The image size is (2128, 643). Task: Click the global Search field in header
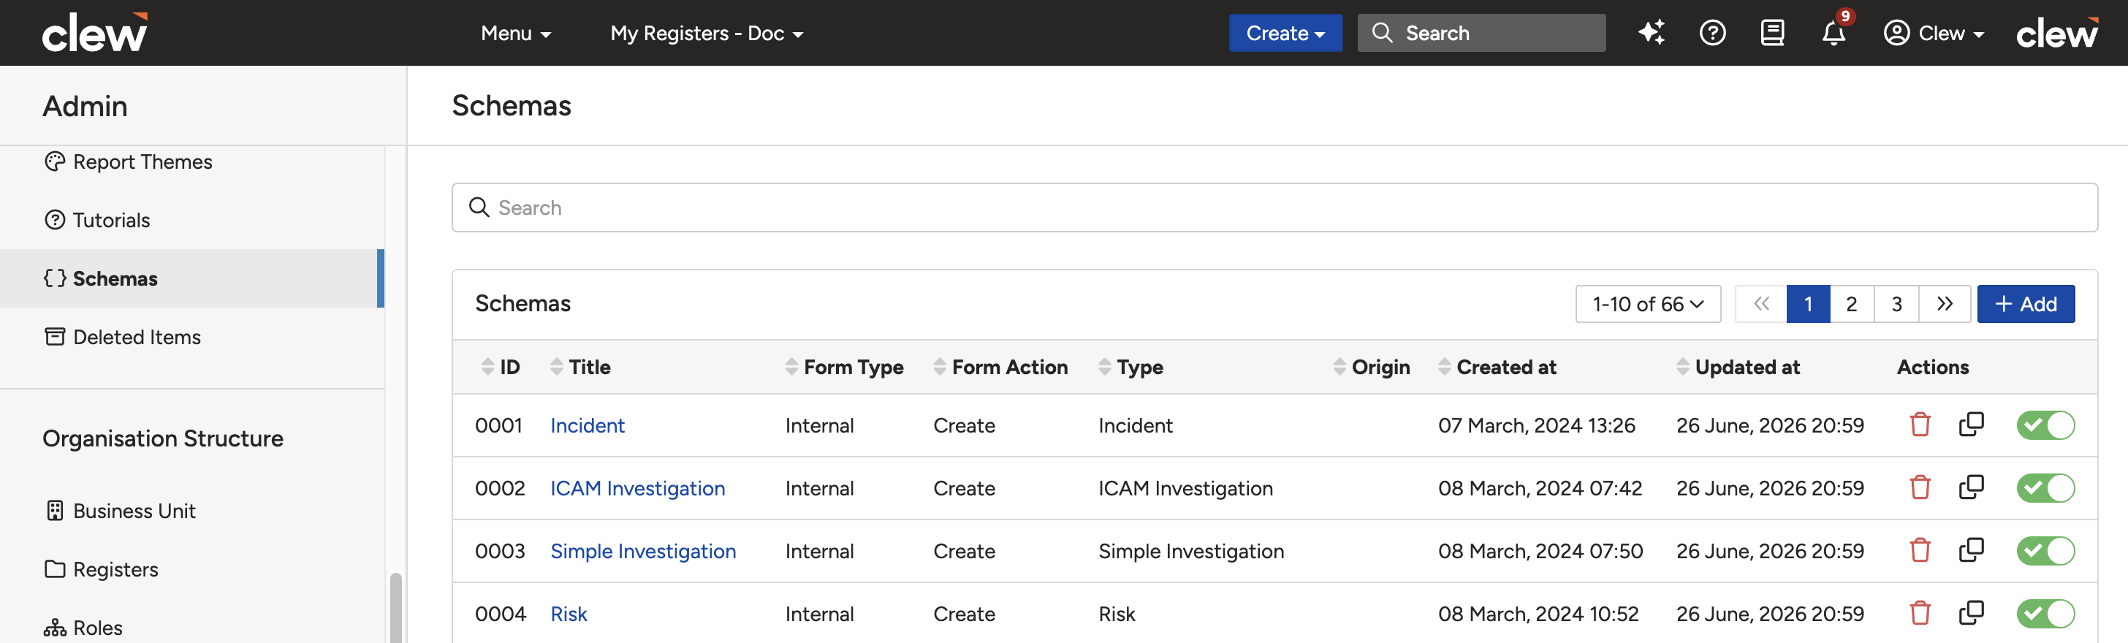coord(1481,33)
